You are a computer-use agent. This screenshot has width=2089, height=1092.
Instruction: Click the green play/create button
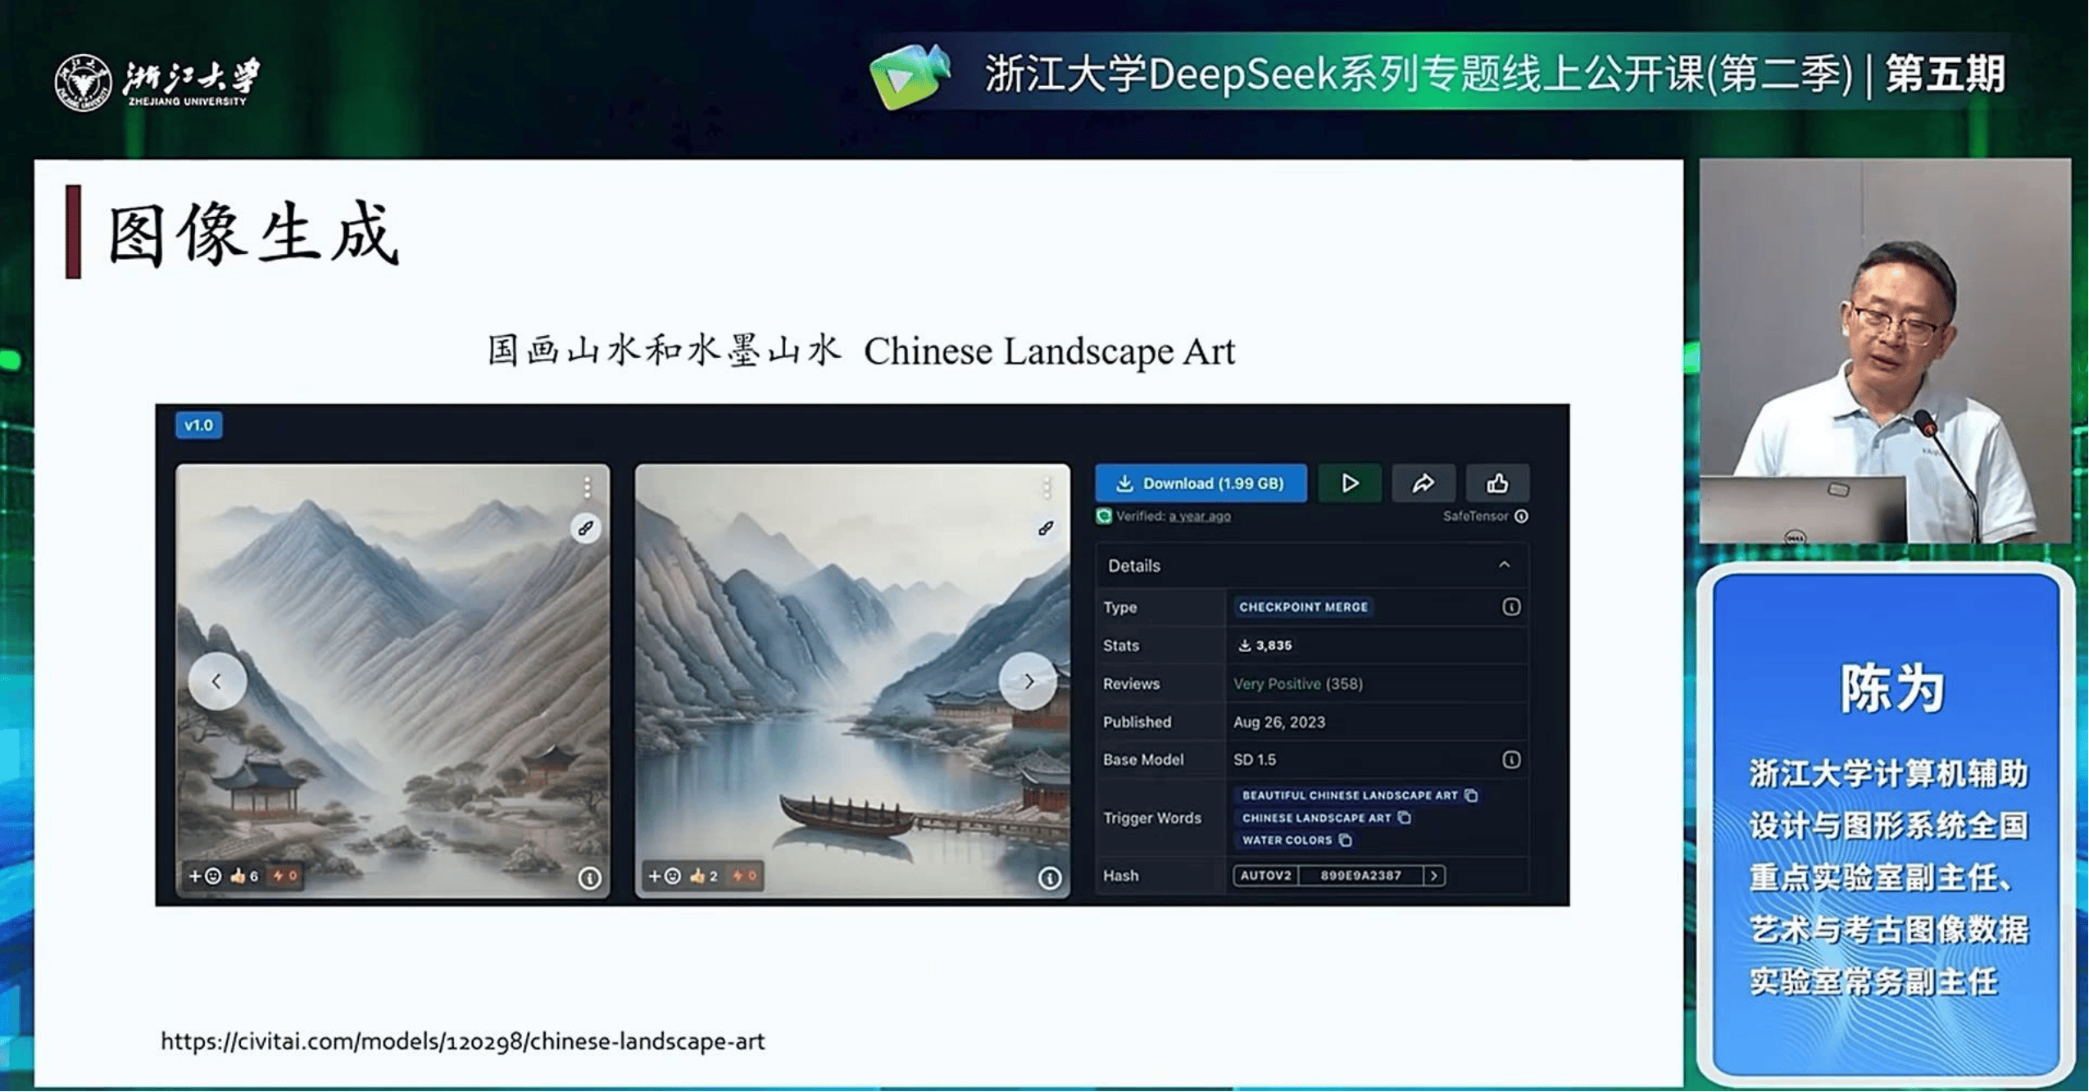pyautogui.click(x=1349, y=483)
